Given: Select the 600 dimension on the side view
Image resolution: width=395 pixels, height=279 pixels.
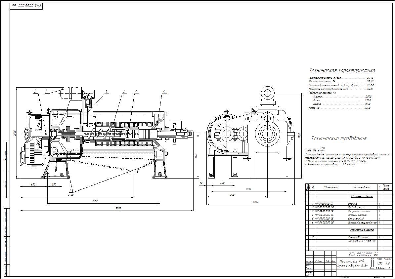Looking at the screenshot, I should coord(33,184).
